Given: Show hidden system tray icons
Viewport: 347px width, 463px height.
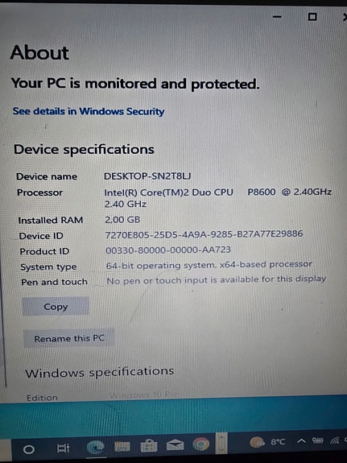Looking at the screenshot, I should click(301, 441).
